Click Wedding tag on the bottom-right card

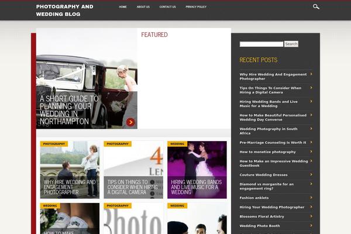point(177,205)
